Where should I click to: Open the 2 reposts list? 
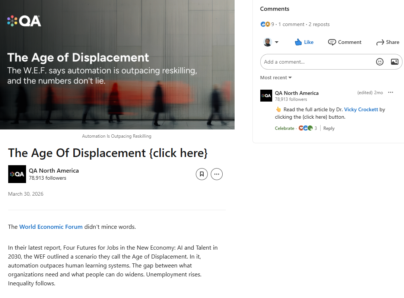tap(319, 24)
